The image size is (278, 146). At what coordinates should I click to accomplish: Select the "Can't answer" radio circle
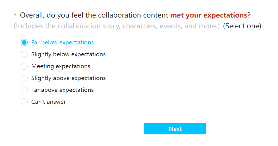24,102
